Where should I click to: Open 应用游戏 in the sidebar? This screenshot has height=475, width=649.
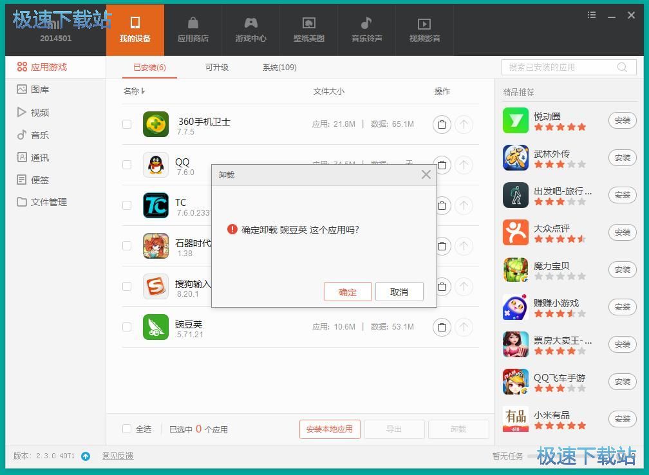click(55, 67)
